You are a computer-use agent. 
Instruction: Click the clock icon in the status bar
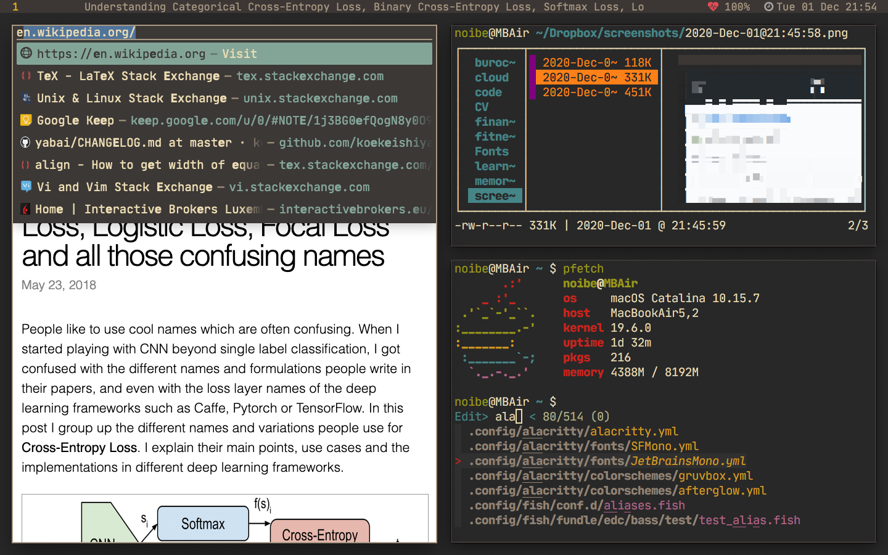coord(768,7)
